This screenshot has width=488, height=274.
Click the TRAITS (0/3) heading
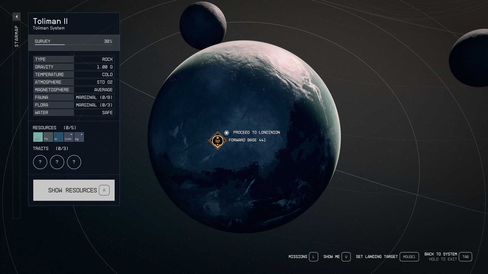pyautogui.click(x=51, y=148)
